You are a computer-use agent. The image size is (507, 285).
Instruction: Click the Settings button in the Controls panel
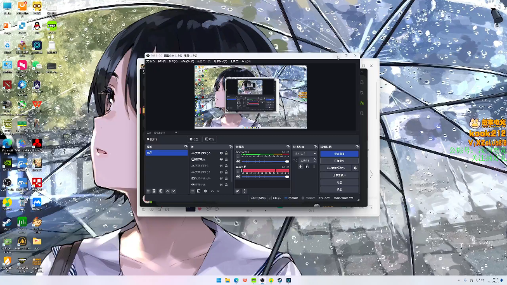(x=339, y=182)
